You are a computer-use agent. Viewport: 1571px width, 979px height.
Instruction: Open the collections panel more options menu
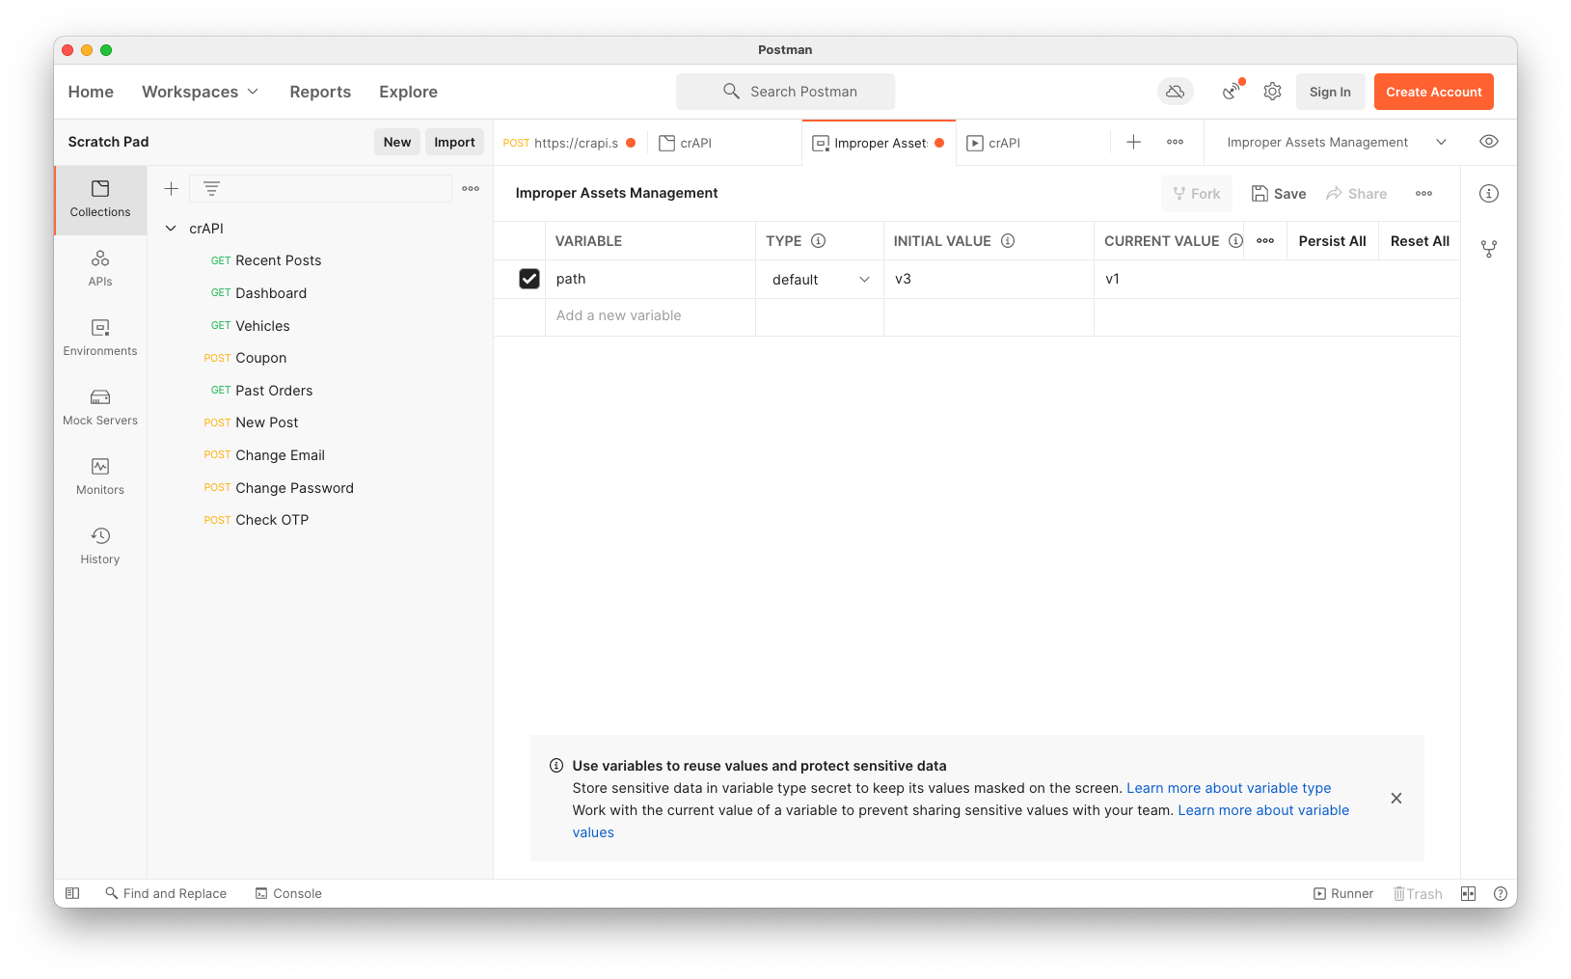(471, 189)
